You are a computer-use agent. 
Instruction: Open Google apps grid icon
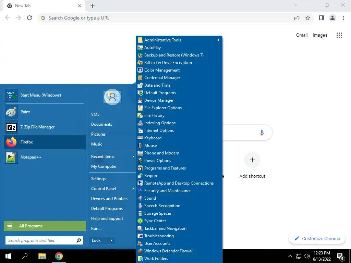tap(339, 35)
